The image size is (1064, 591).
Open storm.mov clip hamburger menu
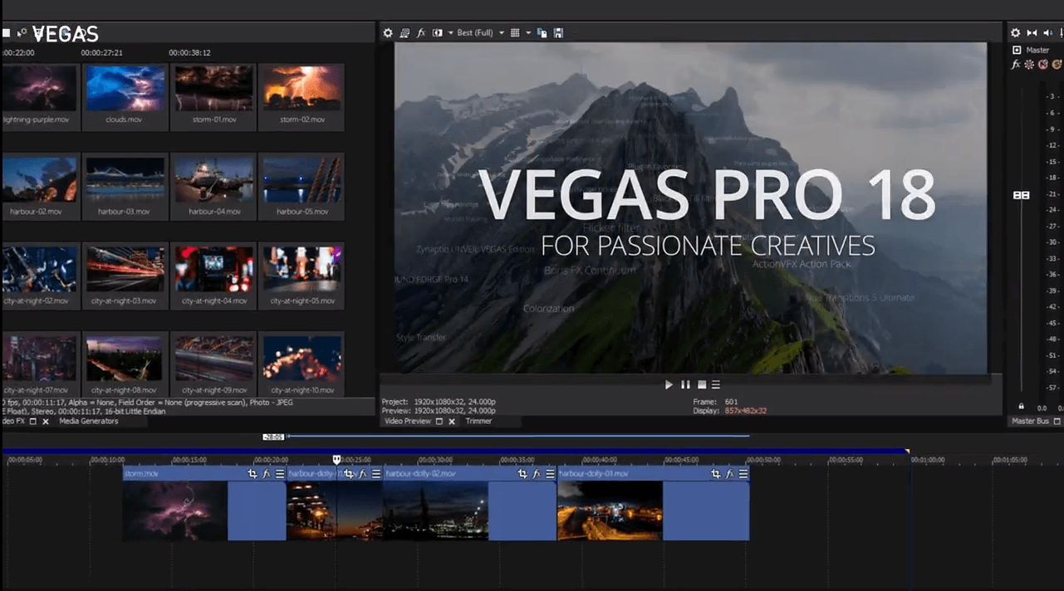(280, 474)
